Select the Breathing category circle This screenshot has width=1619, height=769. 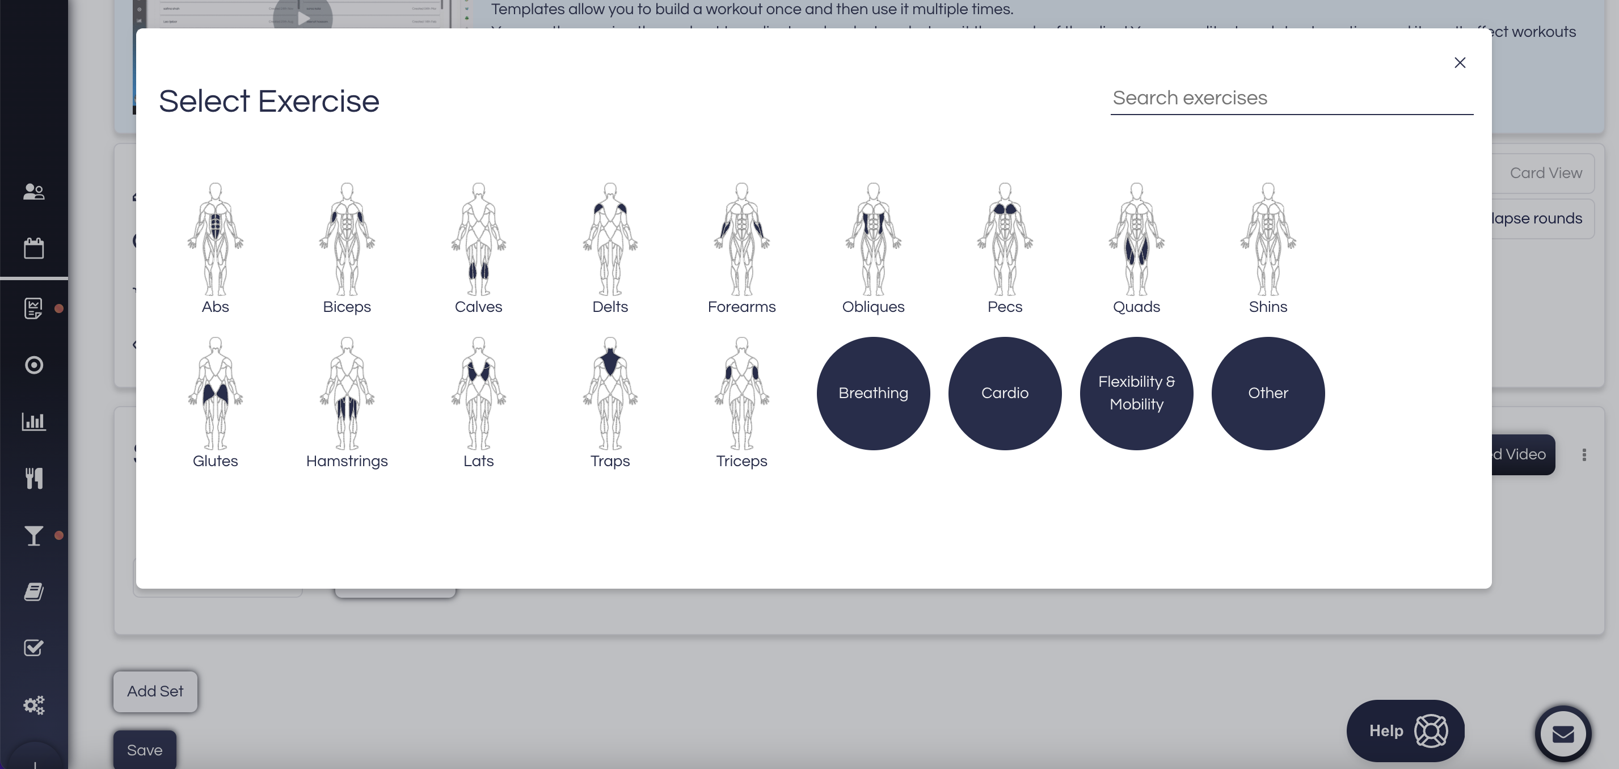click(x=873, y=394)
